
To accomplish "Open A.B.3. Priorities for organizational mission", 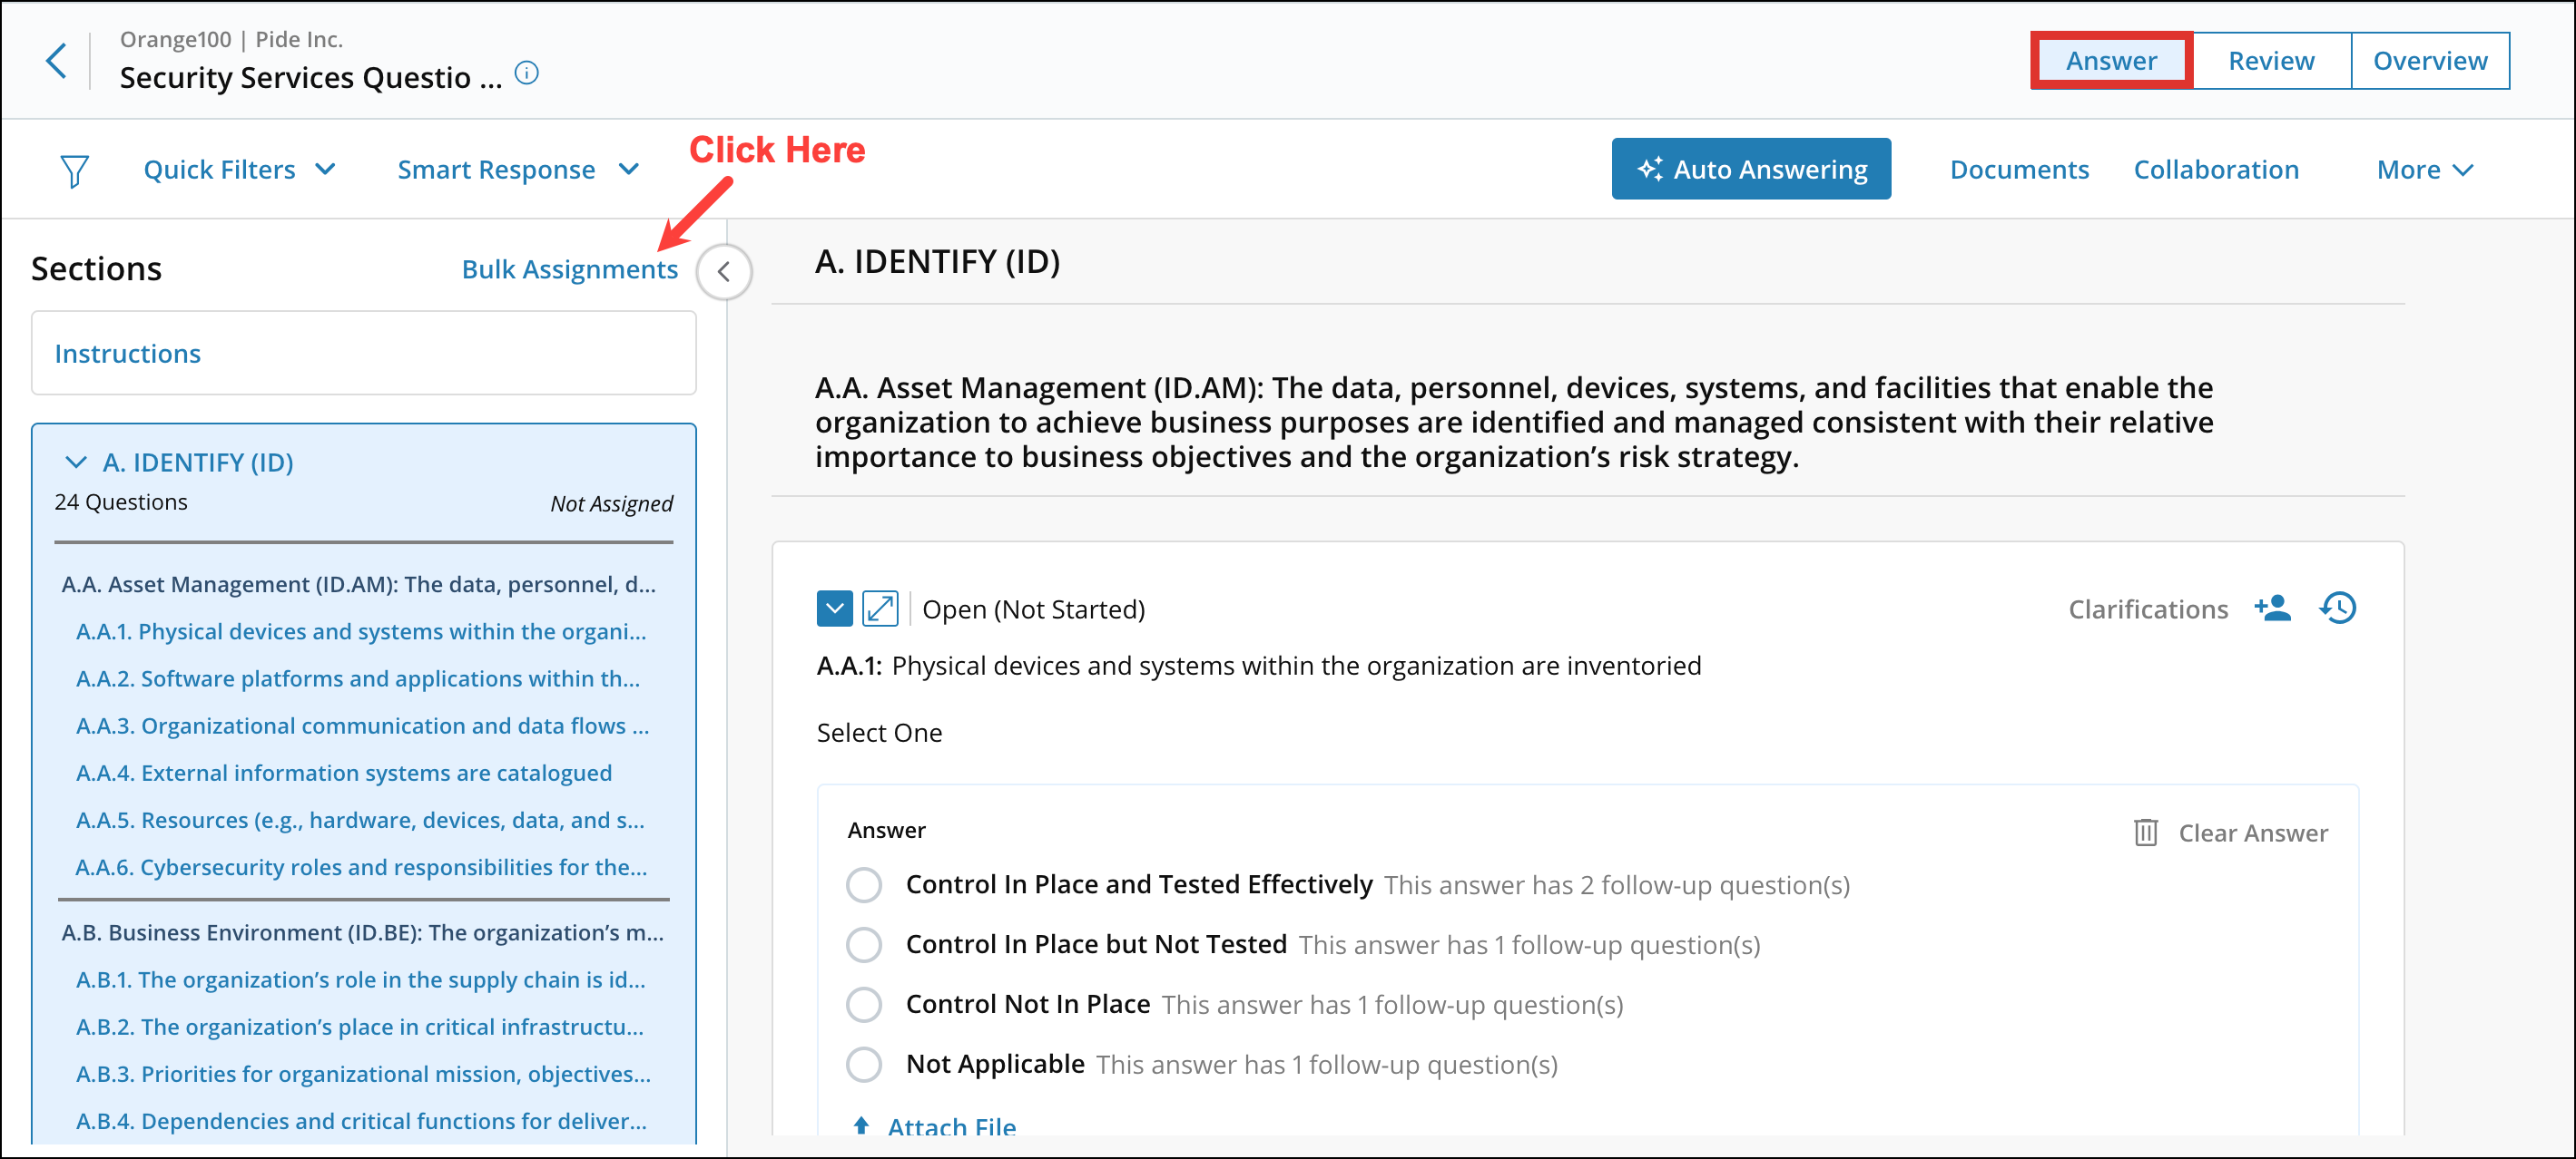I will (x=363, y=1073).
